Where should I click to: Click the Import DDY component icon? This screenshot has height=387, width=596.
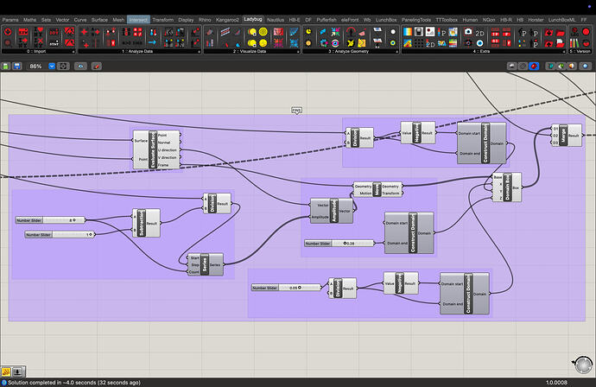tap(54, 32)
